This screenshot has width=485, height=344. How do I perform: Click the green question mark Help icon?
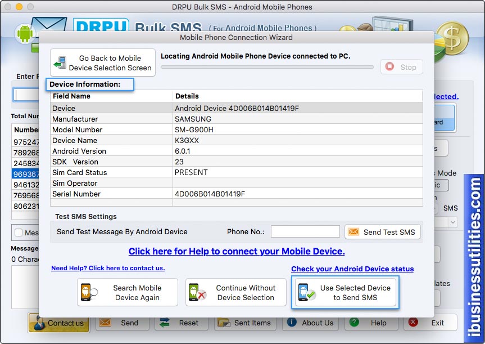[354, 322]
